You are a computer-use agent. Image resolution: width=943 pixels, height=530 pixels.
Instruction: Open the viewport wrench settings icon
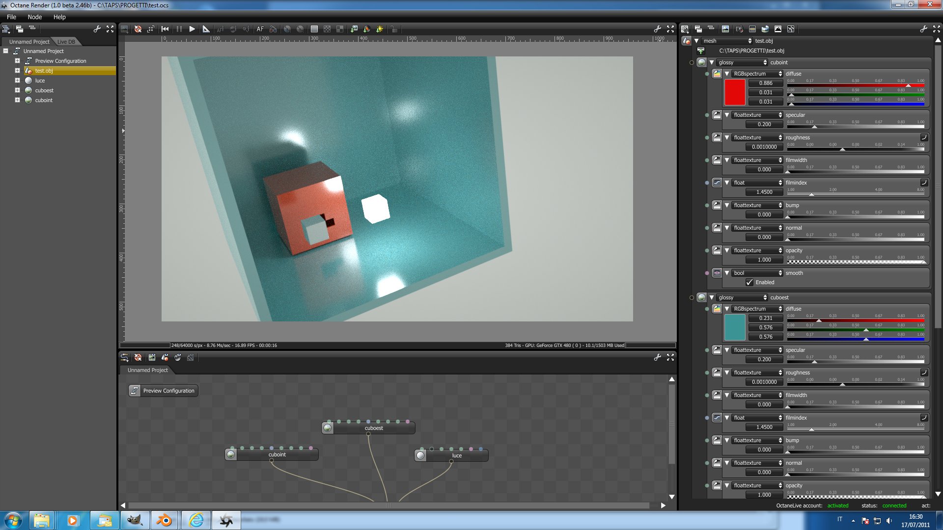coord(657,29)
